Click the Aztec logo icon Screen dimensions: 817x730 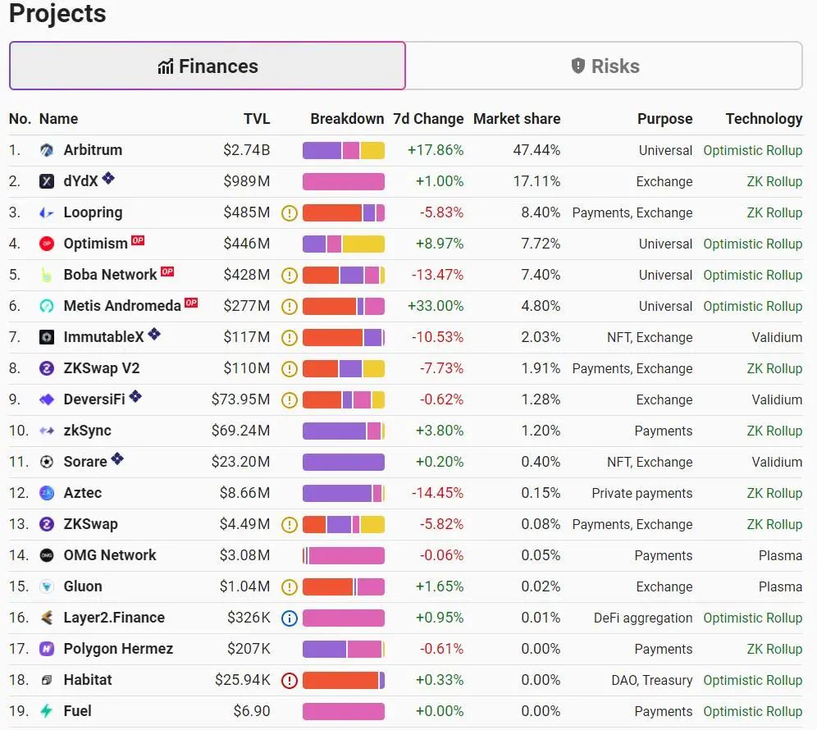click(47, 493)
